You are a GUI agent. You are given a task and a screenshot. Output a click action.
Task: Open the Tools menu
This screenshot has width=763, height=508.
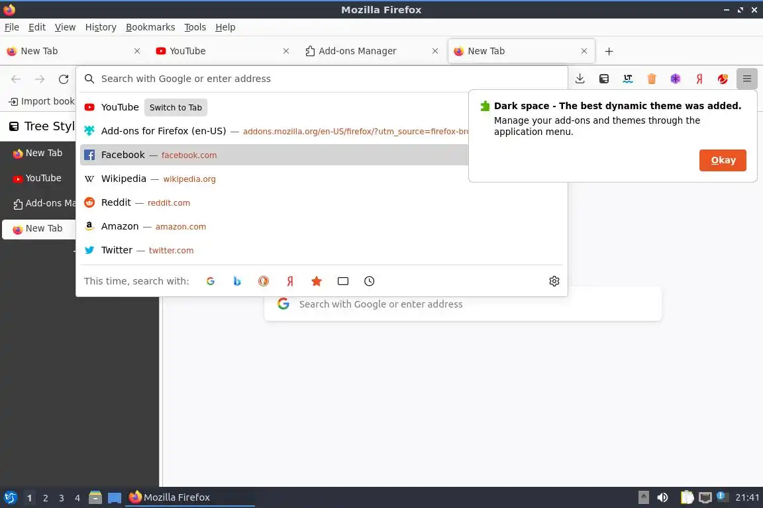pyautogui.click(x=195, y=27)
